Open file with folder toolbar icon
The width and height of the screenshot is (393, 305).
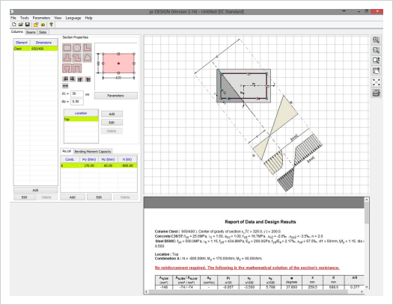coord(20,25)
